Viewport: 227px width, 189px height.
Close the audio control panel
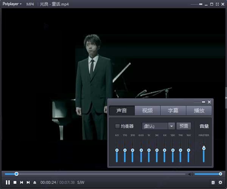(x=209, y=102)
